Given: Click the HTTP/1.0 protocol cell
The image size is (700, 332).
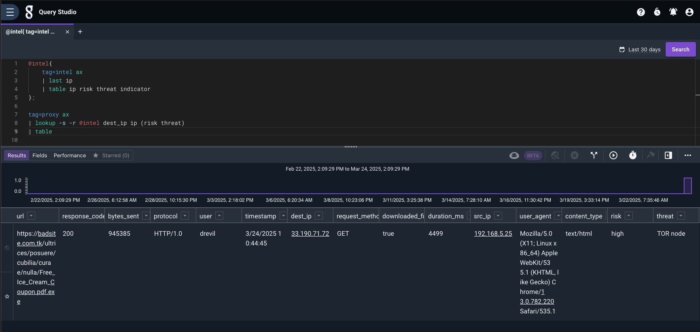Looking at the screenshot, I should coord(168,233).
